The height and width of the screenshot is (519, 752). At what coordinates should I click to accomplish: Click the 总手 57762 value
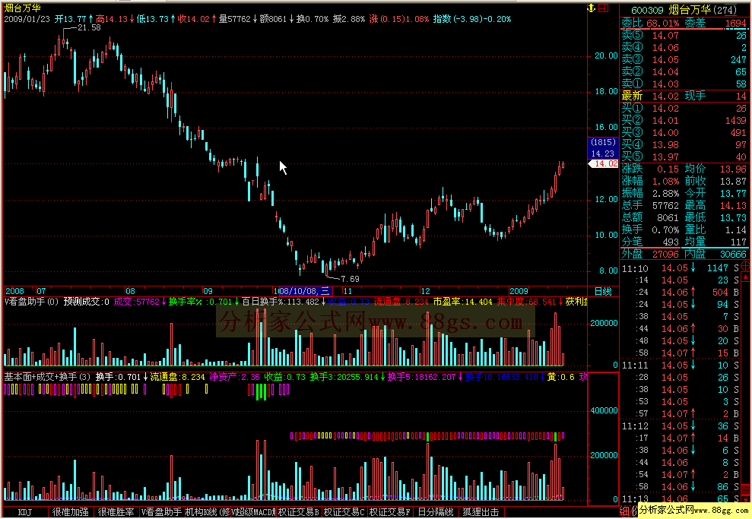click(665, 206)
